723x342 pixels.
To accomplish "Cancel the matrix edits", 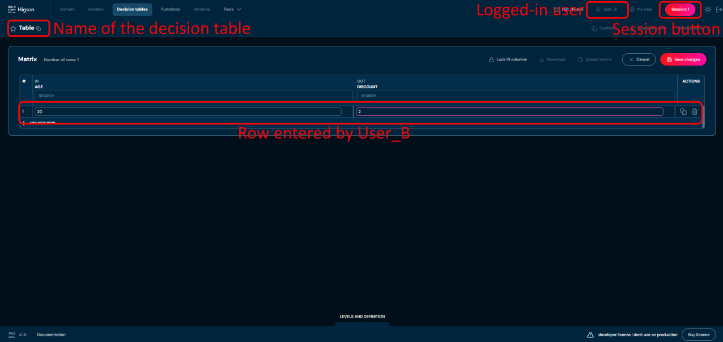I will click(x=639, y=59).
